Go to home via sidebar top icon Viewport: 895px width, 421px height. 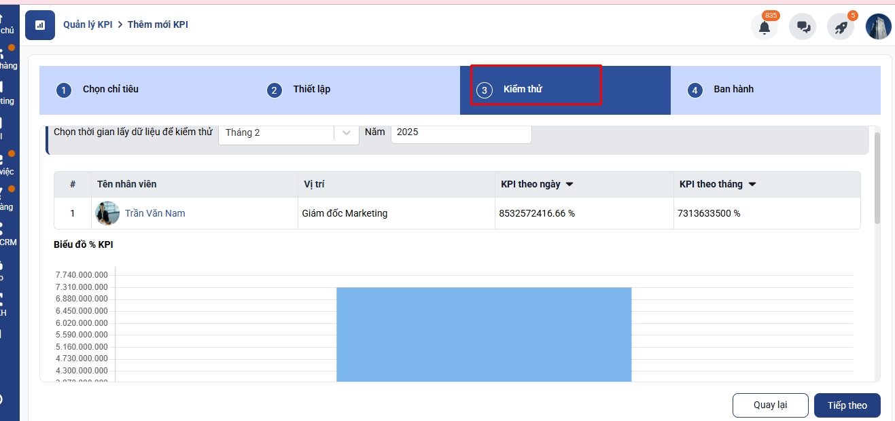(7, 23)
